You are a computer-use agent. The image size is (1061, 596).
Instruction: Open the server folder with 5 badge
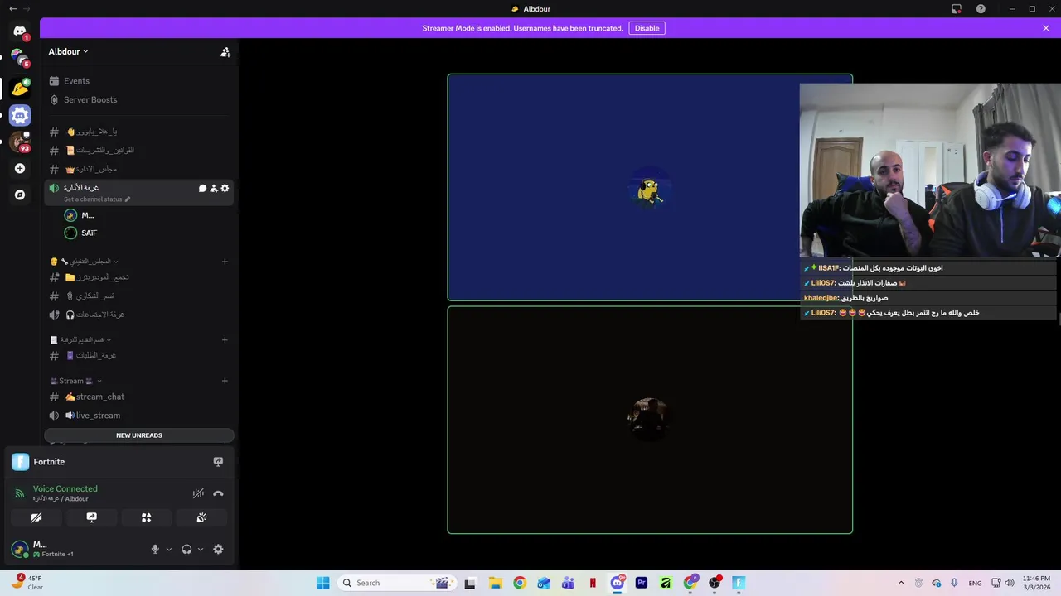pos(20,58)
